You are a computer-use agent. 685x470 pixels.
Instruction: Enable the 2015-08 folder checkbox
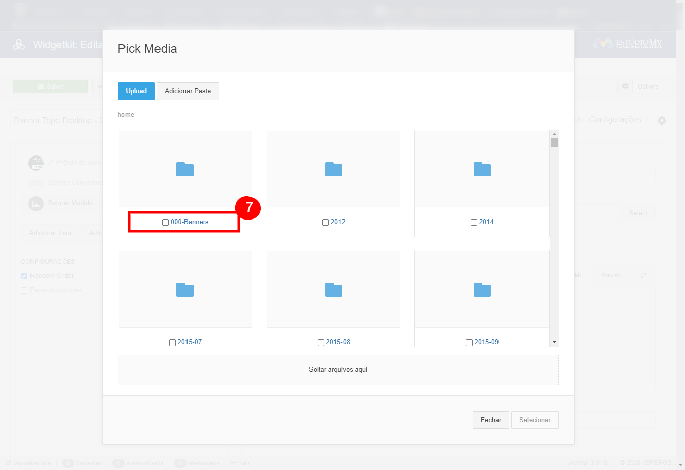(321, 343)
